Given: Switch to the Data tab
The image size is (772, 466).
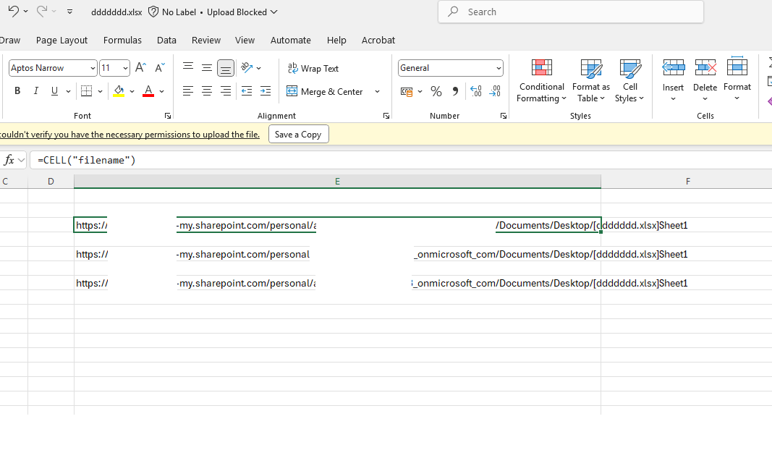Looking at the screenshot, I should (x=166, y=40).
